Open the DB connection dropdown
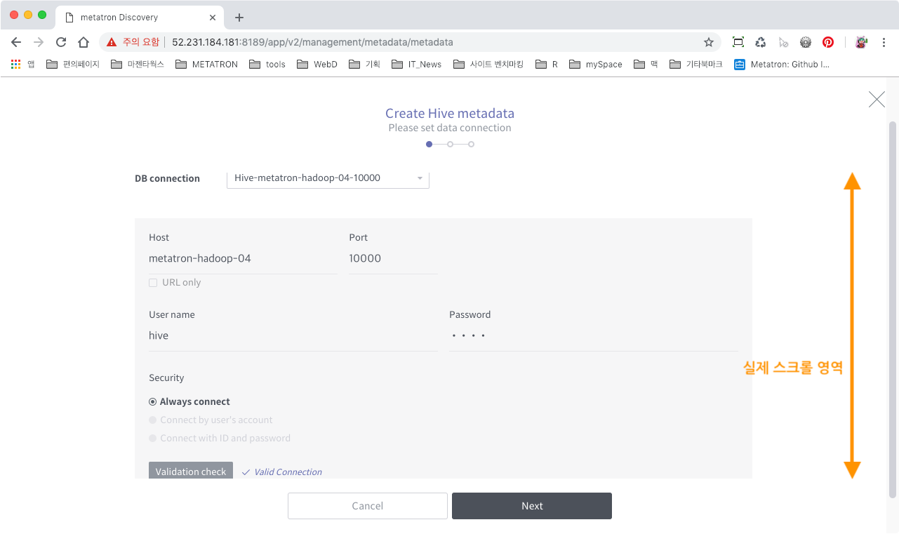899x534 pixels. point(328,178)
